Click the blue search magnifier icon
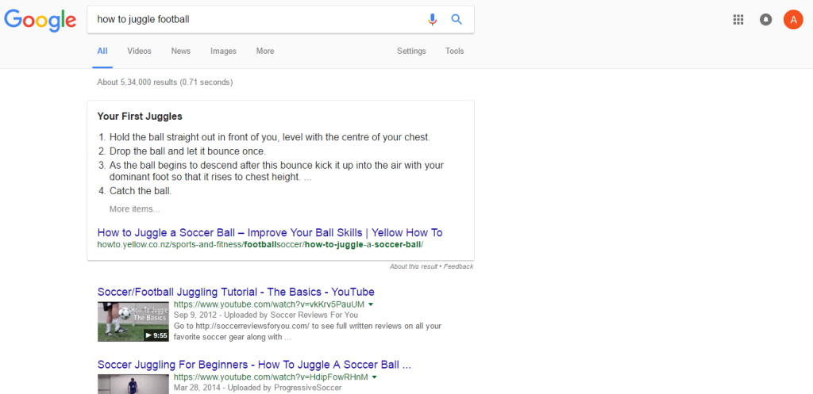The image size is (813, 394). [x=457, y=20]
